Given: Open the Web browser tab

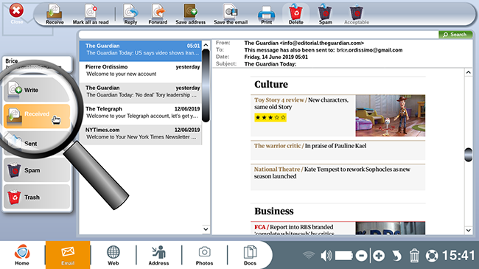Looking at the screenshot, I should click(113, 255).
